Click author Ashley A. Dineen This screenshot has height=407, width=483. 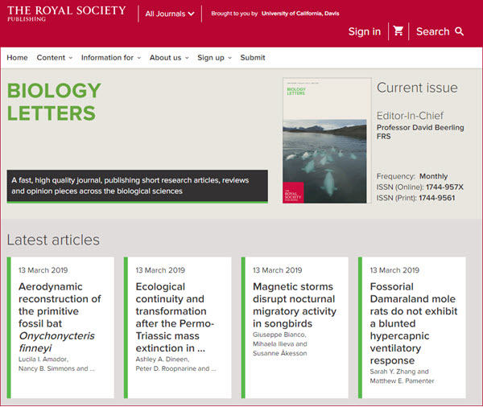point(163,360)
